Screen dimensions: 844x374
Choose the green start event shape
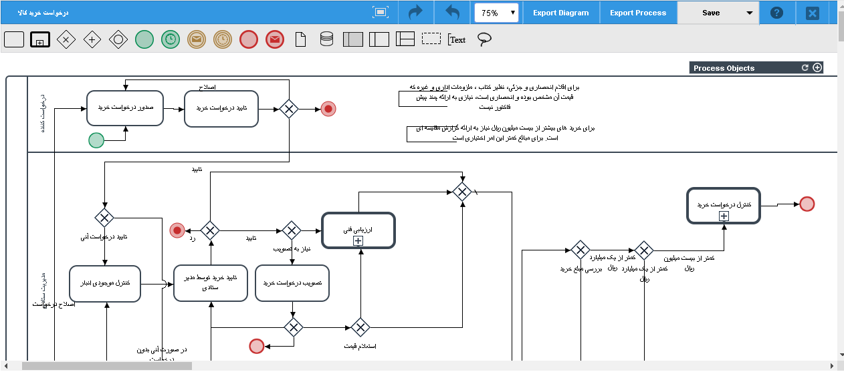click(144, 39)
